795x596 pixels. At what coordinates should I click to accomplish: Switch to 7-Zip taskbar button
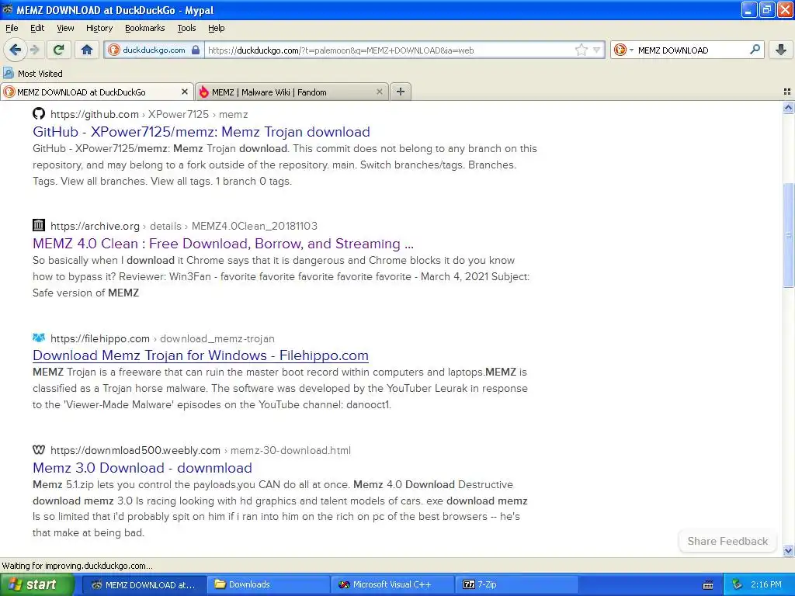click(x=516, y=584)
